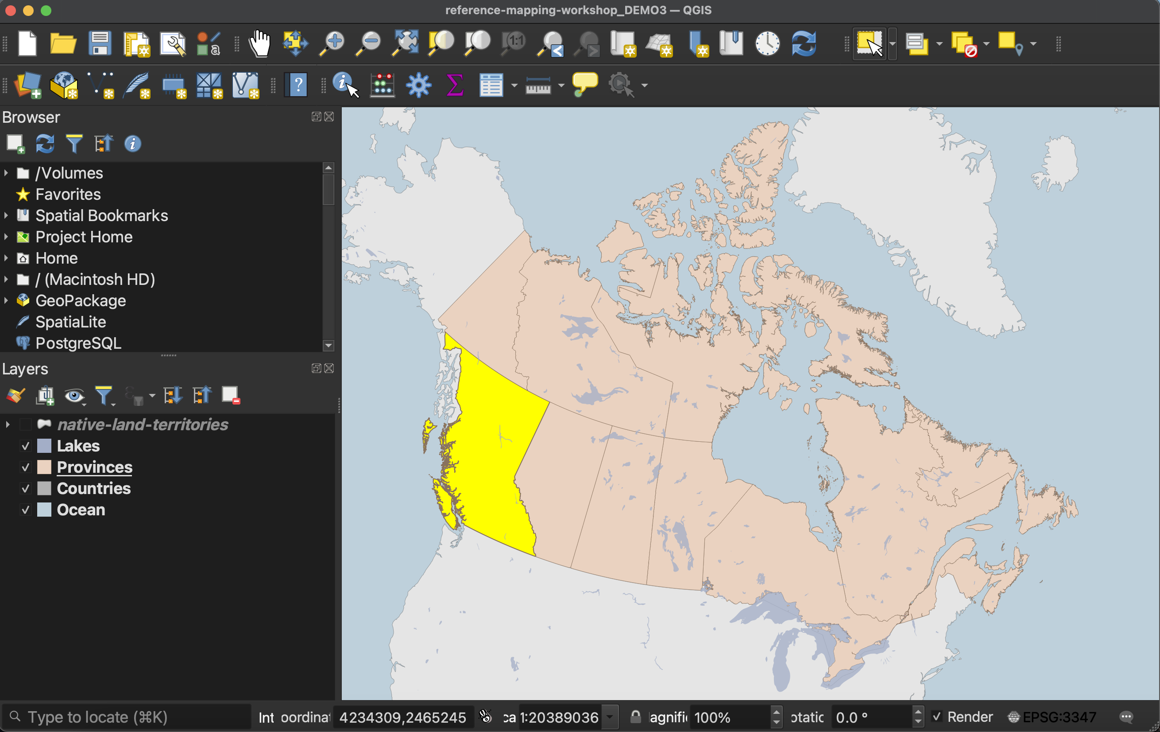
Task: Click the Type to locate search field
Action: coord(130,717)
